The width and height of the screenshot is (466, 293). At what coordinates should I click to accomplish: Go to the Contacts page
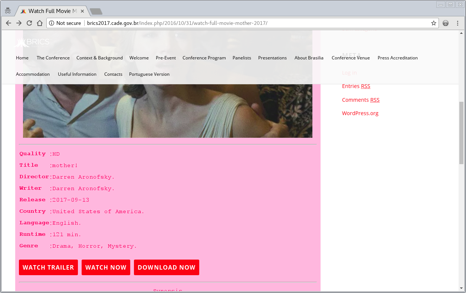click(x=113, y=74)
